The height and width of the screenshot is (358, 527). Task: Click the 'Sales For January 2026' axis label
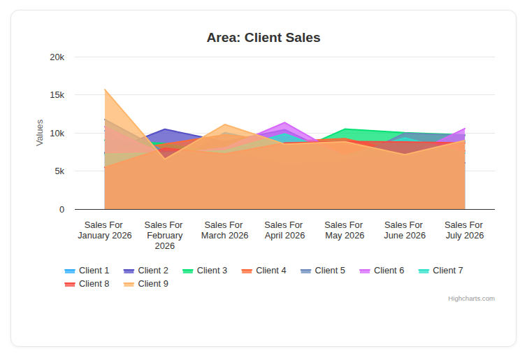105,230
